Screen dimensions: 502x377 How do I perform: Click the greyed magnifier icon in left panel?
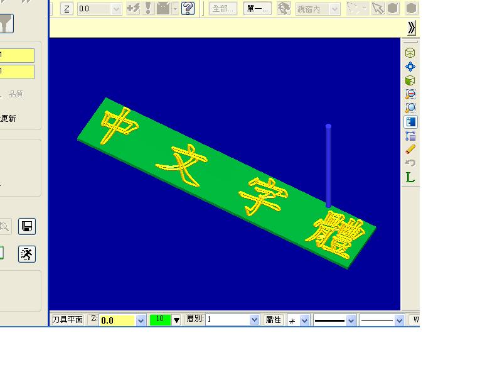coord(5,227)
